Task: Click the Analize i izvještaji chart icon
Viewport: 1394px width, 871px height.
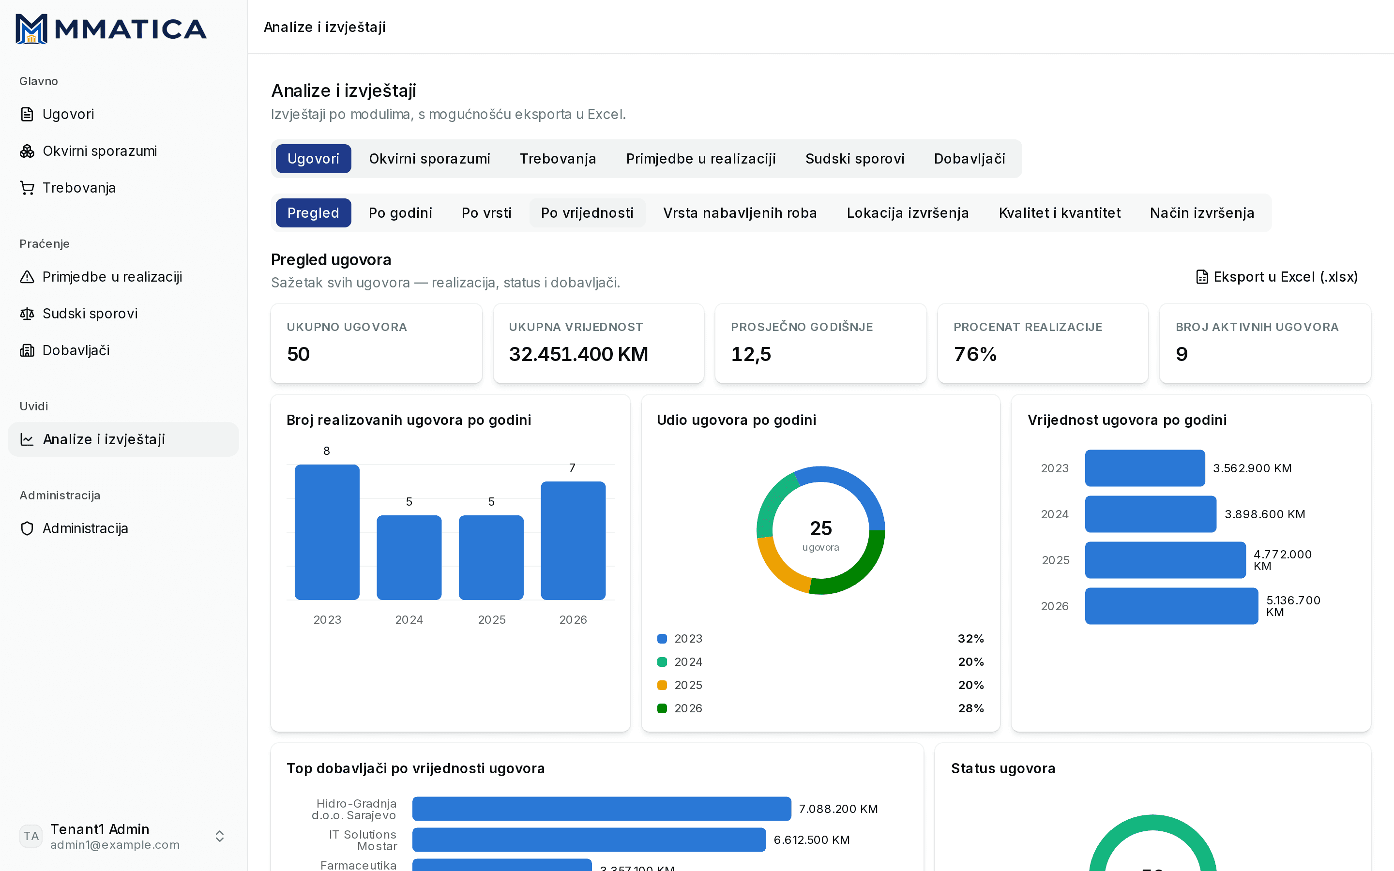Action: coord(27,439)
